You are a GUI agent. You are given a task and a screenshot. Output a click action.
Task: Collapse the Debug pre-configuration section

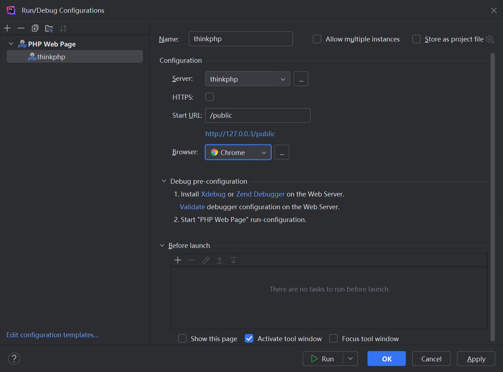pos(164,181)
